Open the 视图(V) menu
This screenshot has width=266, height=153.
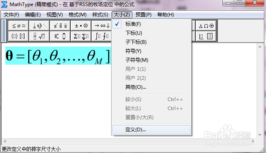point(55,15)
